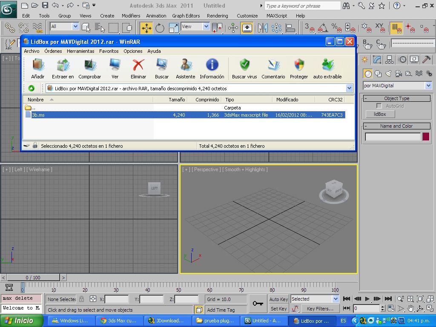Click the lidBox object type button
The image size is (436, 327).
380,114
